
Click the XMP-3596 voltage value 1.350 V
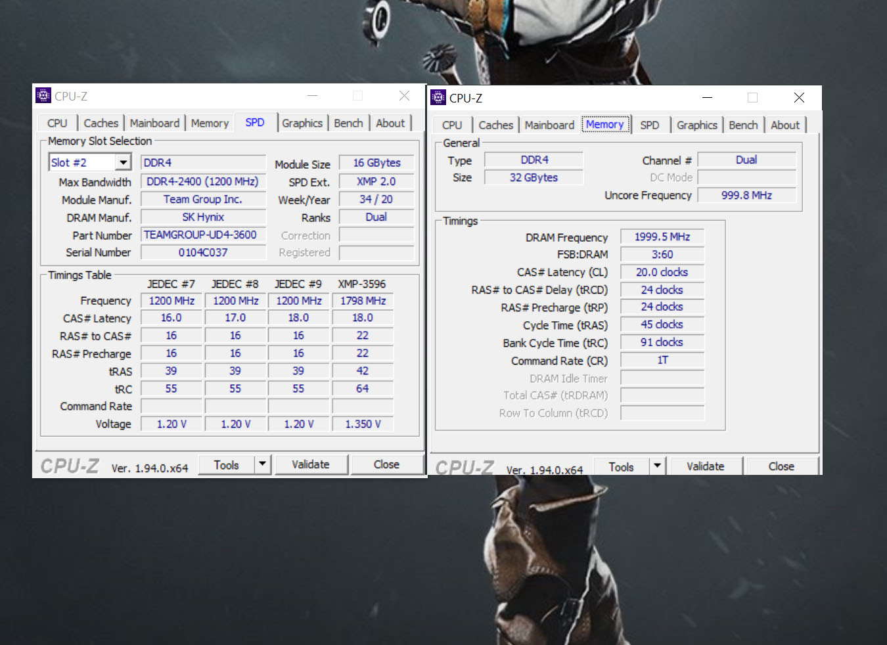pyautogui.click(x=363, y=424)
